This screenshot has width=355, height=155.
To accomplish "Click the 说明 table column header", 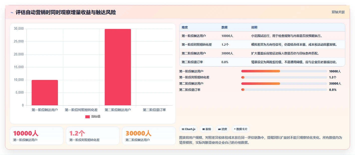I will coord(254,27).
